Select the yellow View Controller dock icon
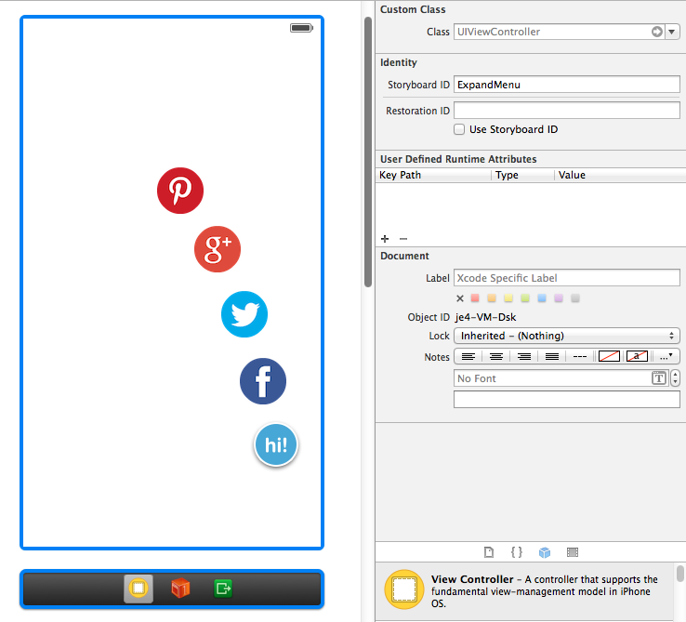 click(139, 589)
